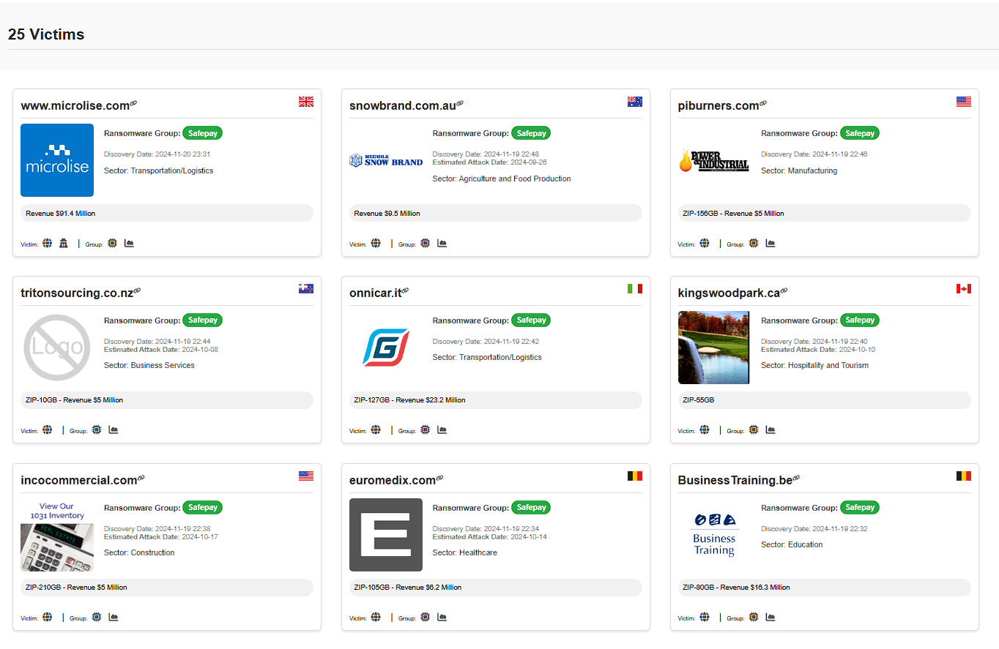The height and width of the screenshot is (649, 999).
Task: Click the chart icon on tritonsourcing.co.nz card
Action: [x=114, y=430]
